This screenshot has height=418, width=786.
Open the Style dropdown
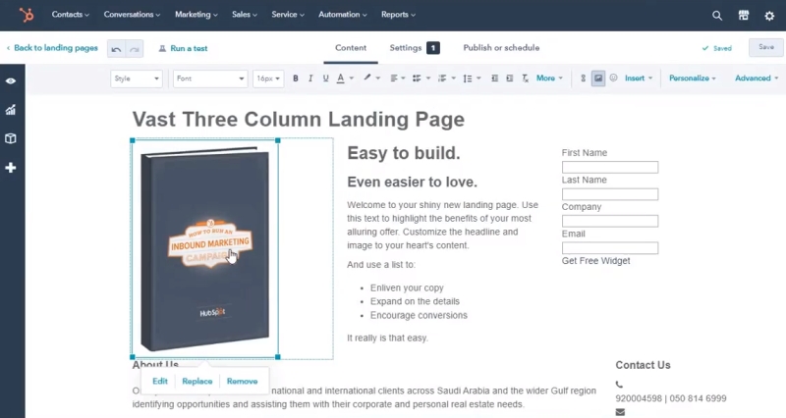pyautogui.click(x=137, y=78)
